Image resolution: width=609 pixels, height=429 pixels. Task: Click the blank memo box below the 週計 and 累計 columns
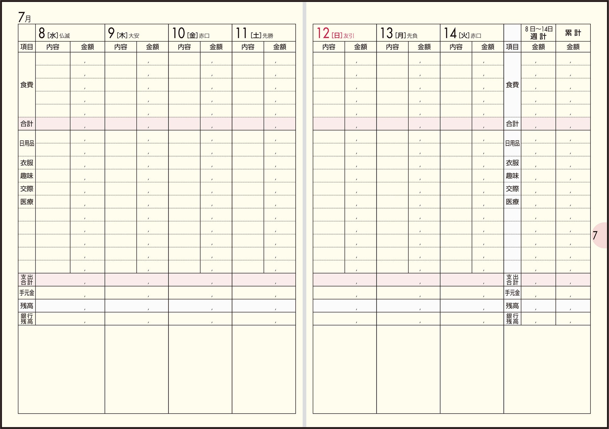click(x=547, y=369)
